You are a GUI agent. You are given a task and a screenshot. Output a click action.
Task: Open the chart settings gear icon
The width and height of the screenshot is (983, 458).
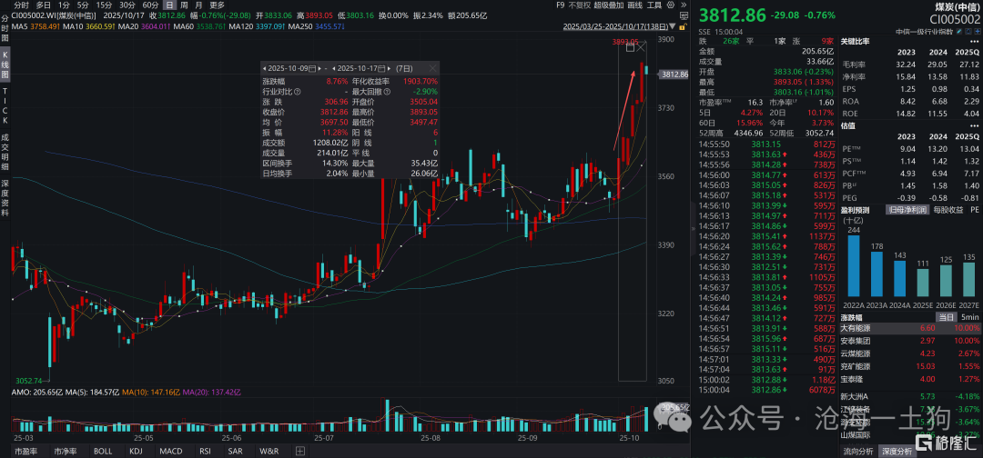(x=671, y=5)
